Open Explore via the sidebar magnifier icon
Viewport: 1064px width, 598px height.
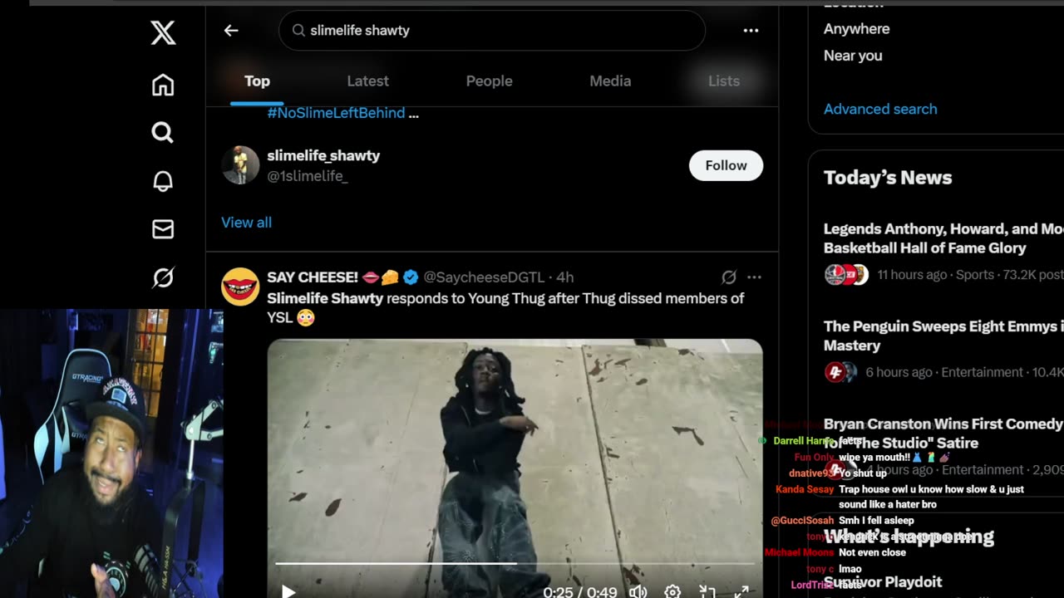coord(163,133)
